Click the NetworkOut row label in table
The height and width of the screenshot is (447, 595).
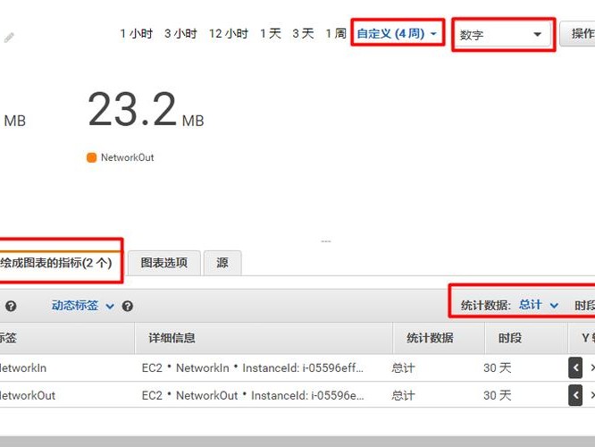(28, 396)
